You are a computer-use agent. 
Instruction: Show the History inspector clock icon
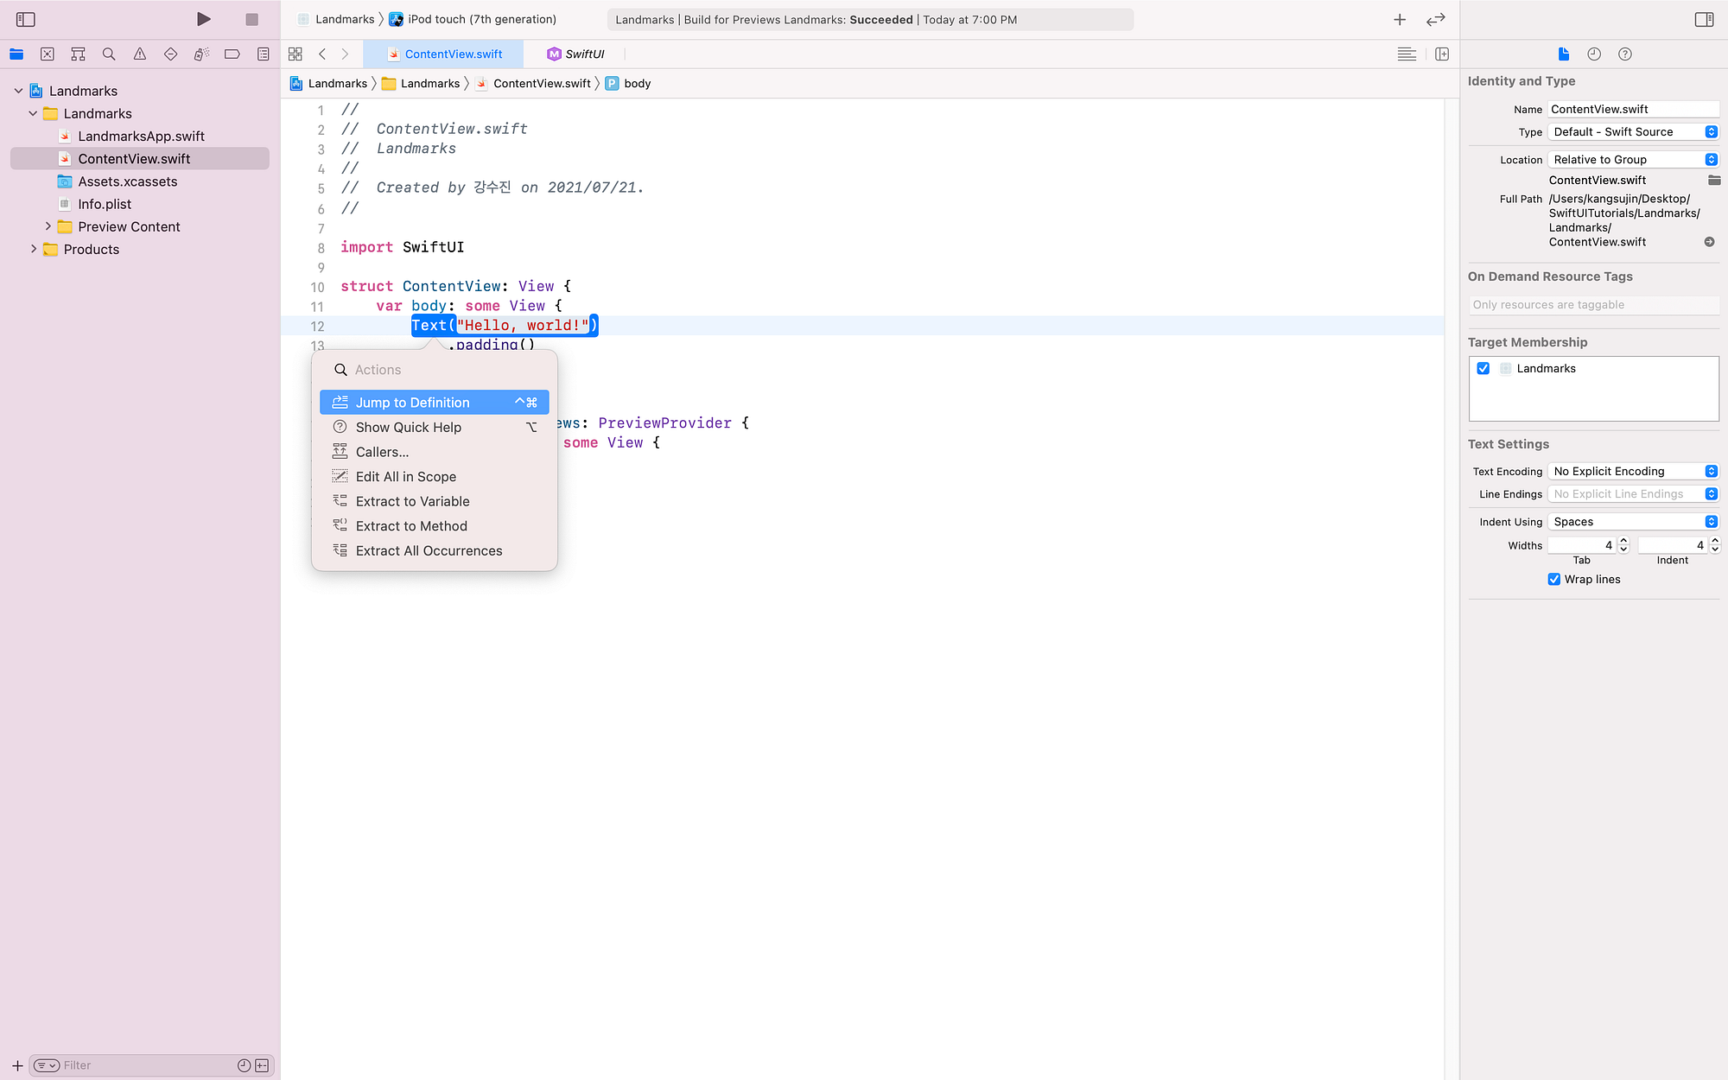click(1594, 54)
